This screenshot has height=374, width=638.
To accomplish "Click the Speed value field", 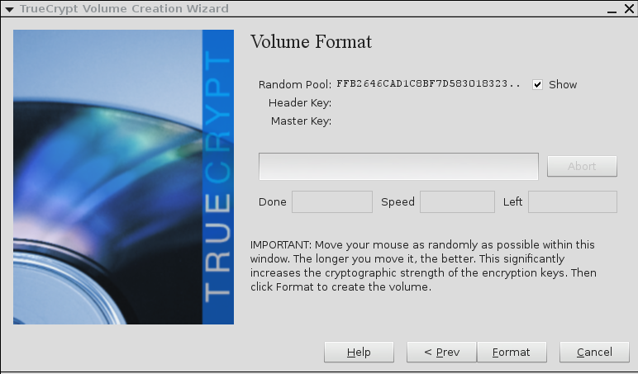I will click(x=457, y=201).
